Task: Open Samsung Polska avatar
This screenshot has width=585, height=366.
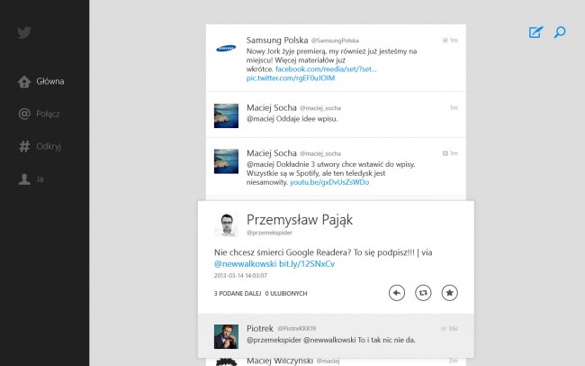Action: coord(226,49)
